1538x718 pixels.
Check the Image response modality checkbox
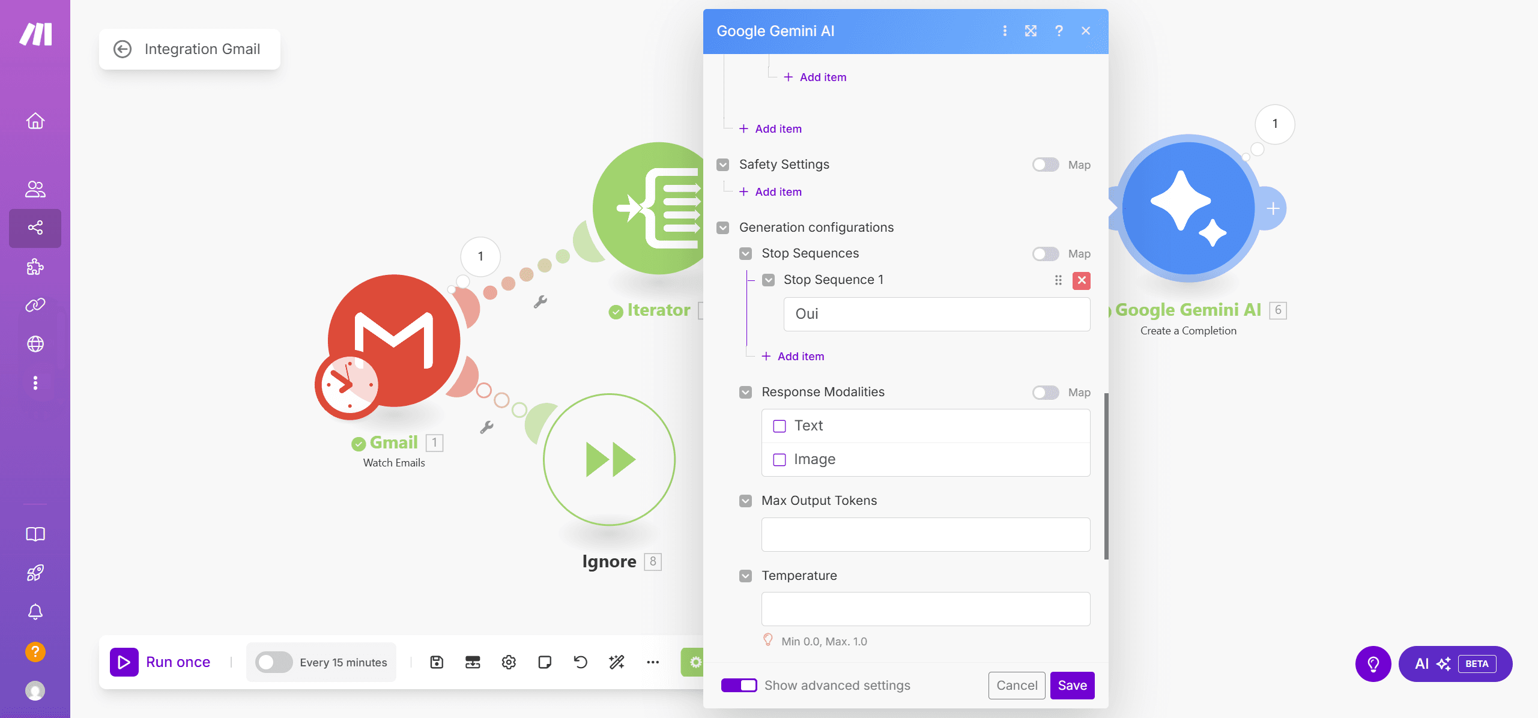(780, 460)
